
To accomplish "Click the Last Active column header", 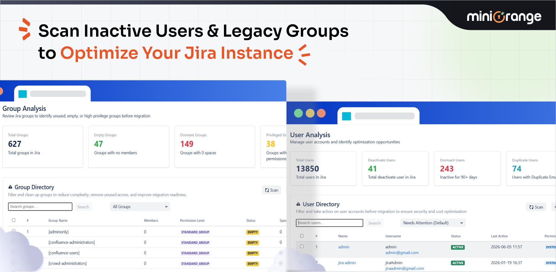I will [x=499, y=236].
